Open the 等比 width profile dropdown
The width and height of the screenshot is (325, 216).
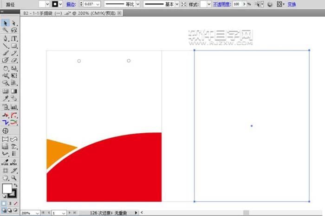coord(138,4)
